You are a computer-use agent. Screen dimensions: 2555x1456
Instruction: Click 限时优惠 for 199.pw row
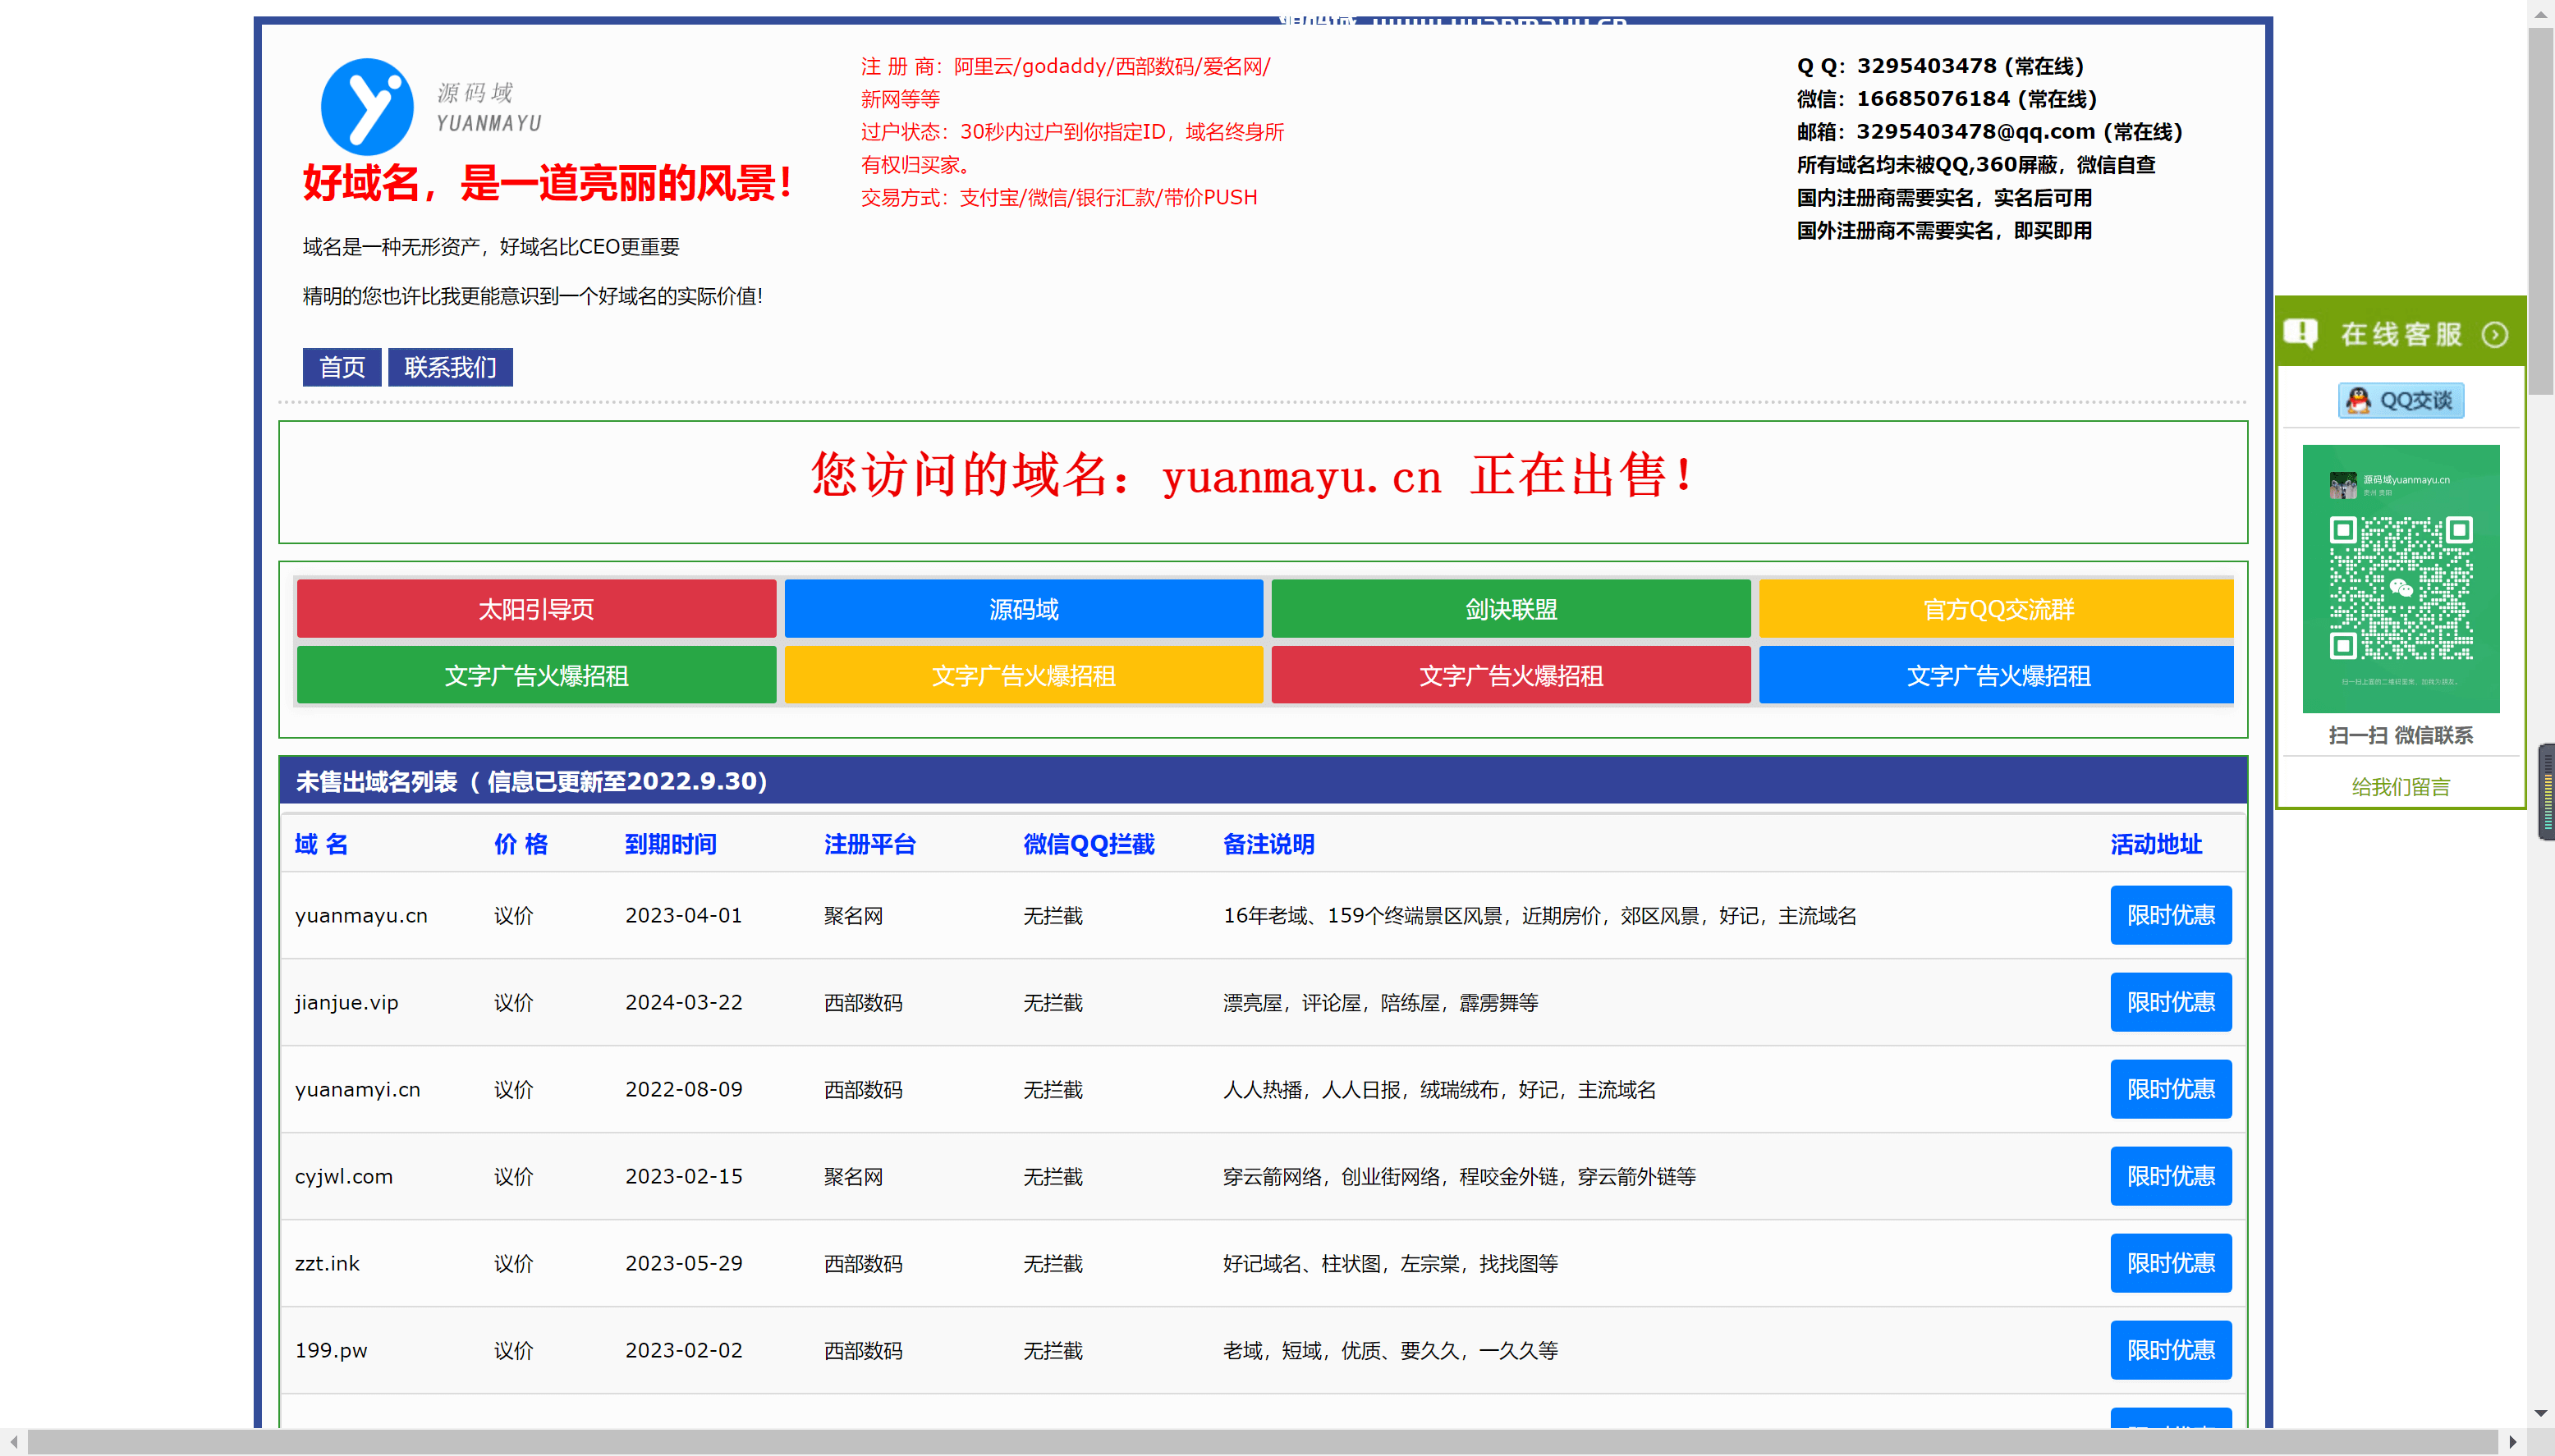pos(2170,1350)
